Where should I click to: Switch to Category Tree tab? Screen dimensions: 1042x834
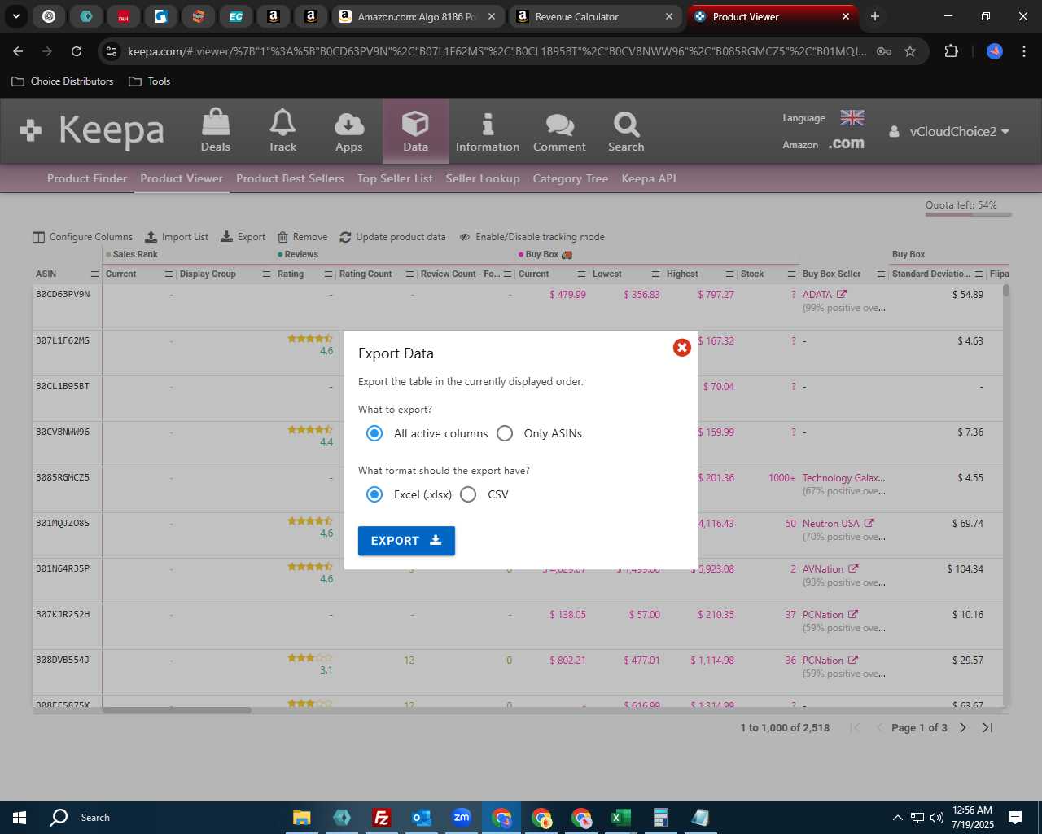click(571, 178)
